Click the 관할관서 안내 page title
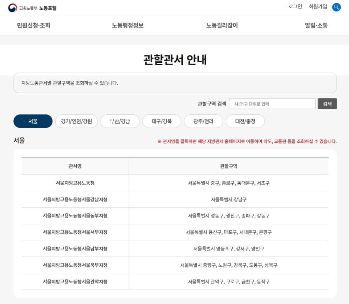 (x=175, y=60)
